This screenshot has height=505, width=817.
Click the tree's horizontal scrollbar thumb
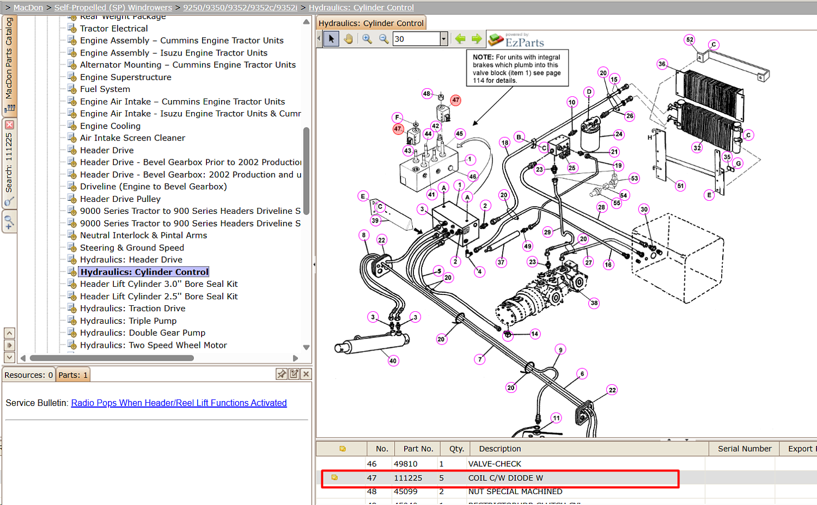click(112, 358)
